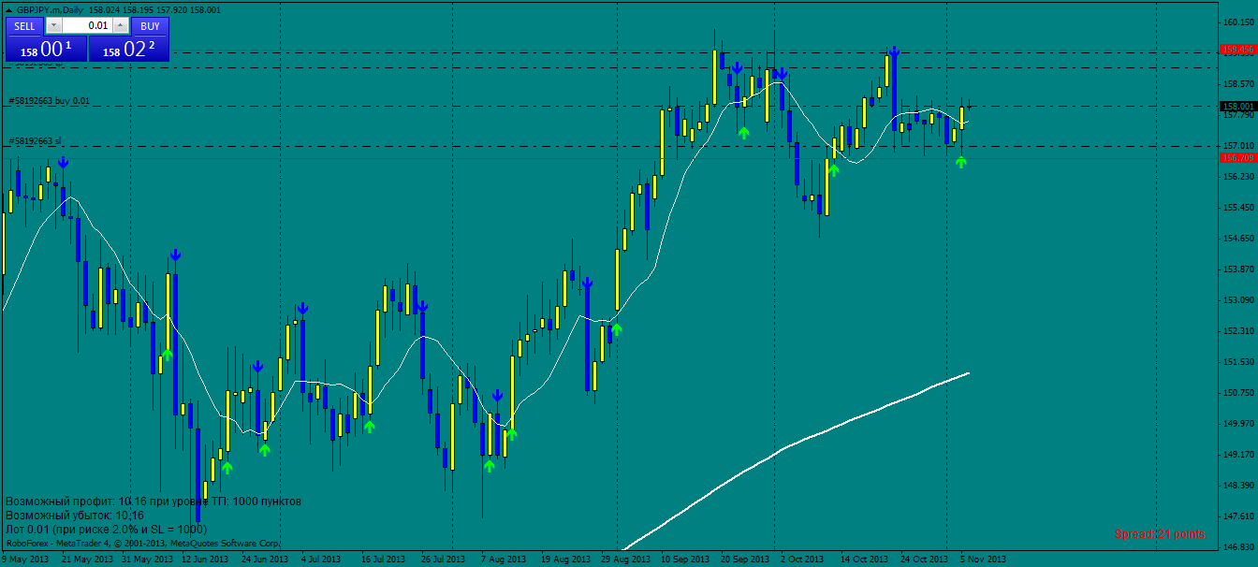Click the '5 Nov 2013' date label

coord(985,560)
